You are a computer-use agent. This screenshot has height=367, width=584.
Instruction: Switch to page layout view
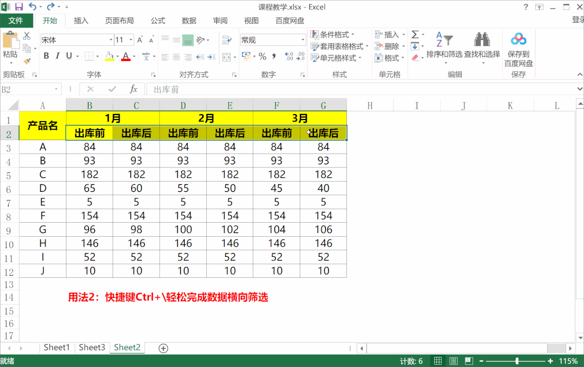point(453,361)
